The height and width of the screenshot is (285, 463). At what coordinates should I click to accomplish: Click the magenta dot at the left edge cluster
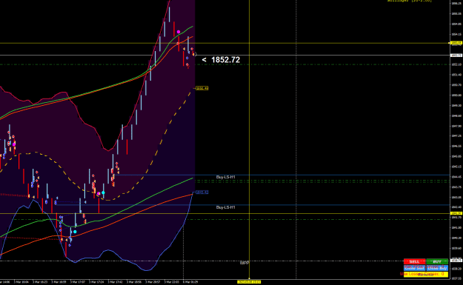click(14, 144)
